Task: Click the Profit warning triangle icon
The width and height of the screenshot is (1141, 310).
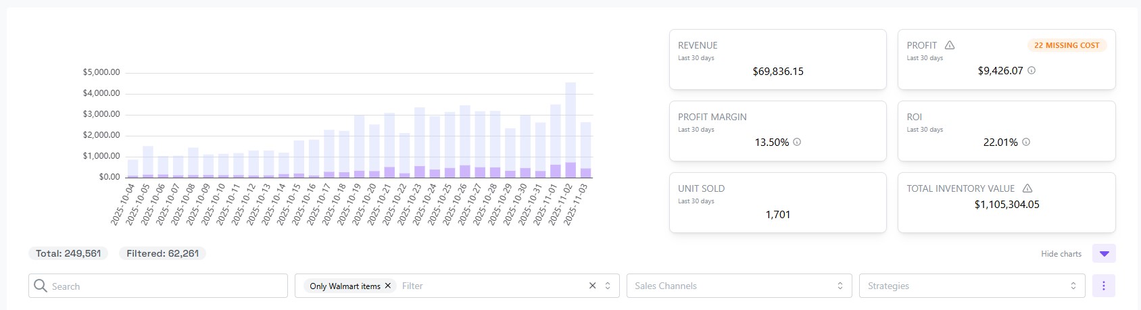Action: [950, 45]
